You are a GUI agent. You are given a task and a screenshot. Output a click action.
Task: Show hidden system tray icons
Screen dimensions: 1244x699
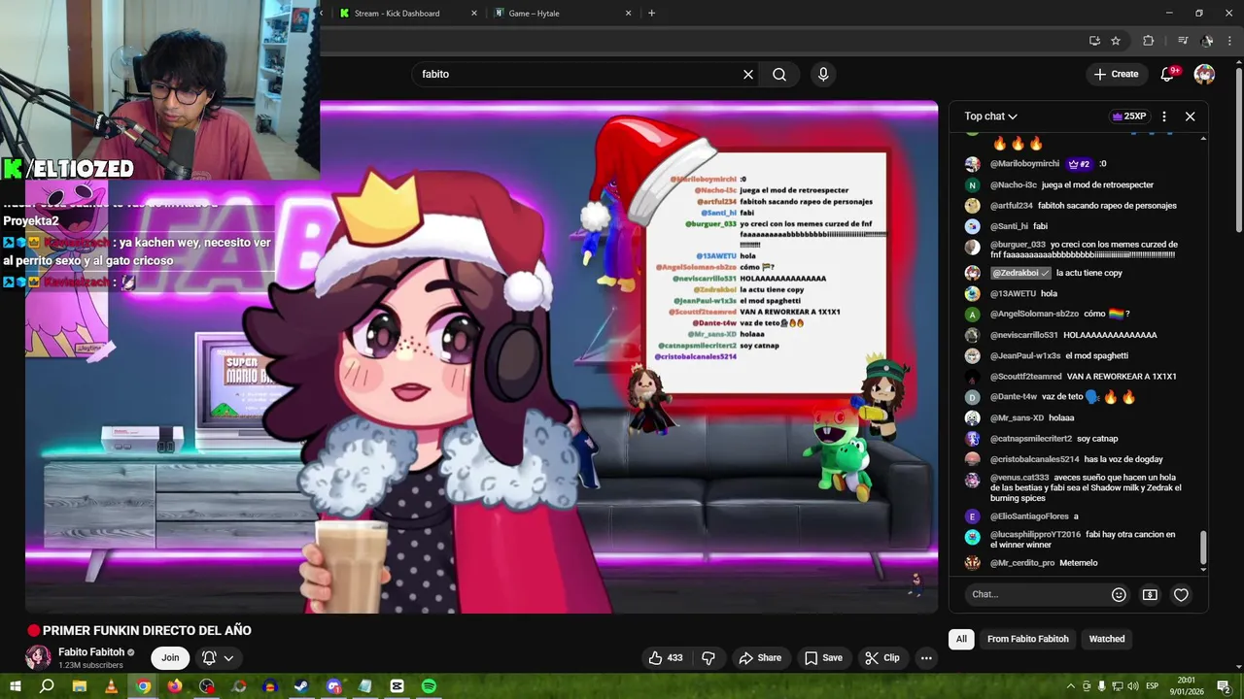click(1071, 686)
